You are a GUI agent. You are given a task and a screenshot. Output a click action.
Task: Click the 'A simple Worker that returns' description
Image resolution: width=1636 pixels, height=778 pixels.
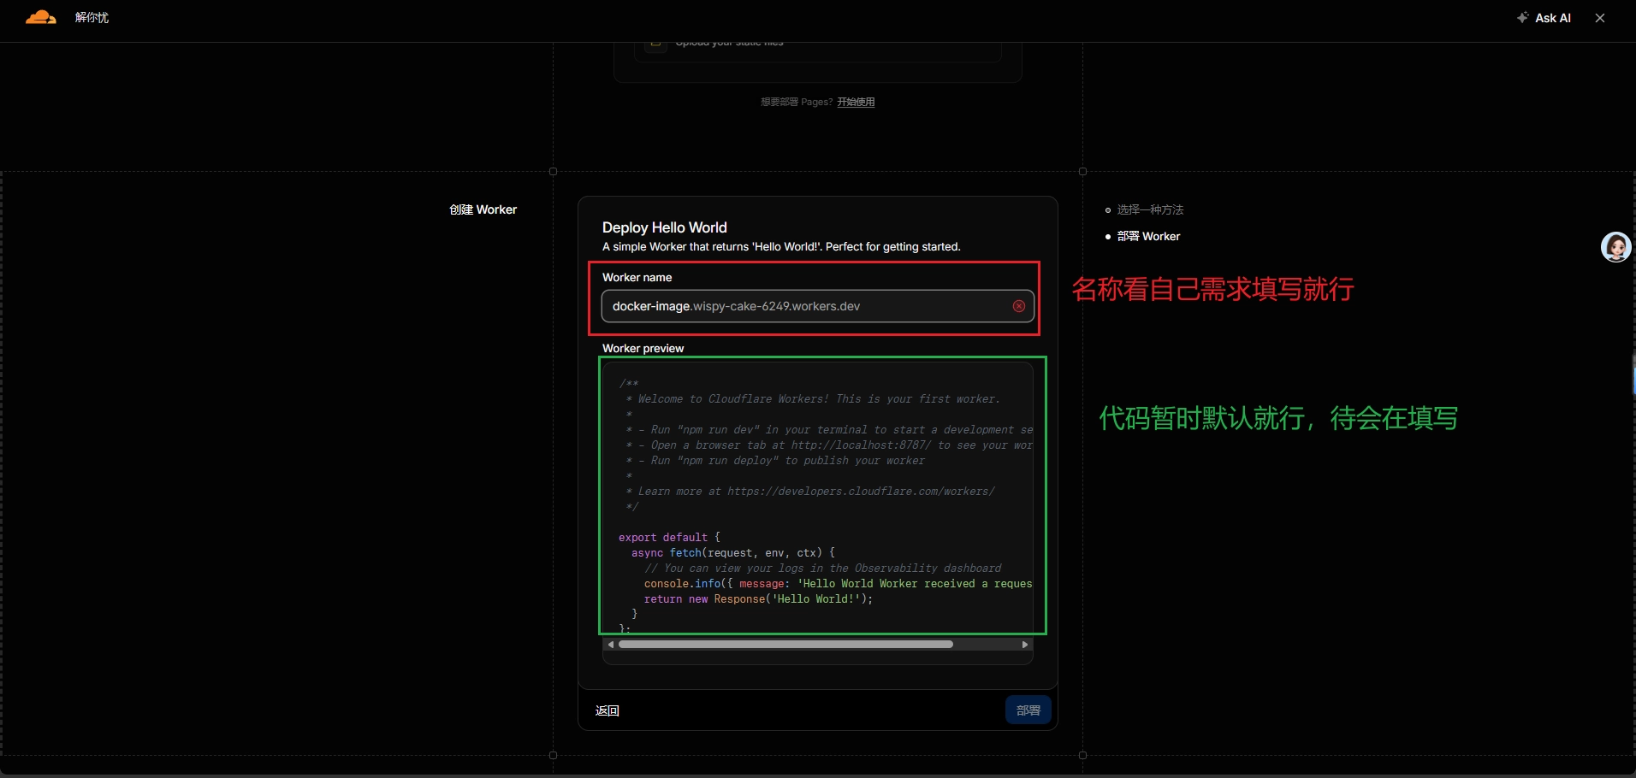tap(781, 247)
